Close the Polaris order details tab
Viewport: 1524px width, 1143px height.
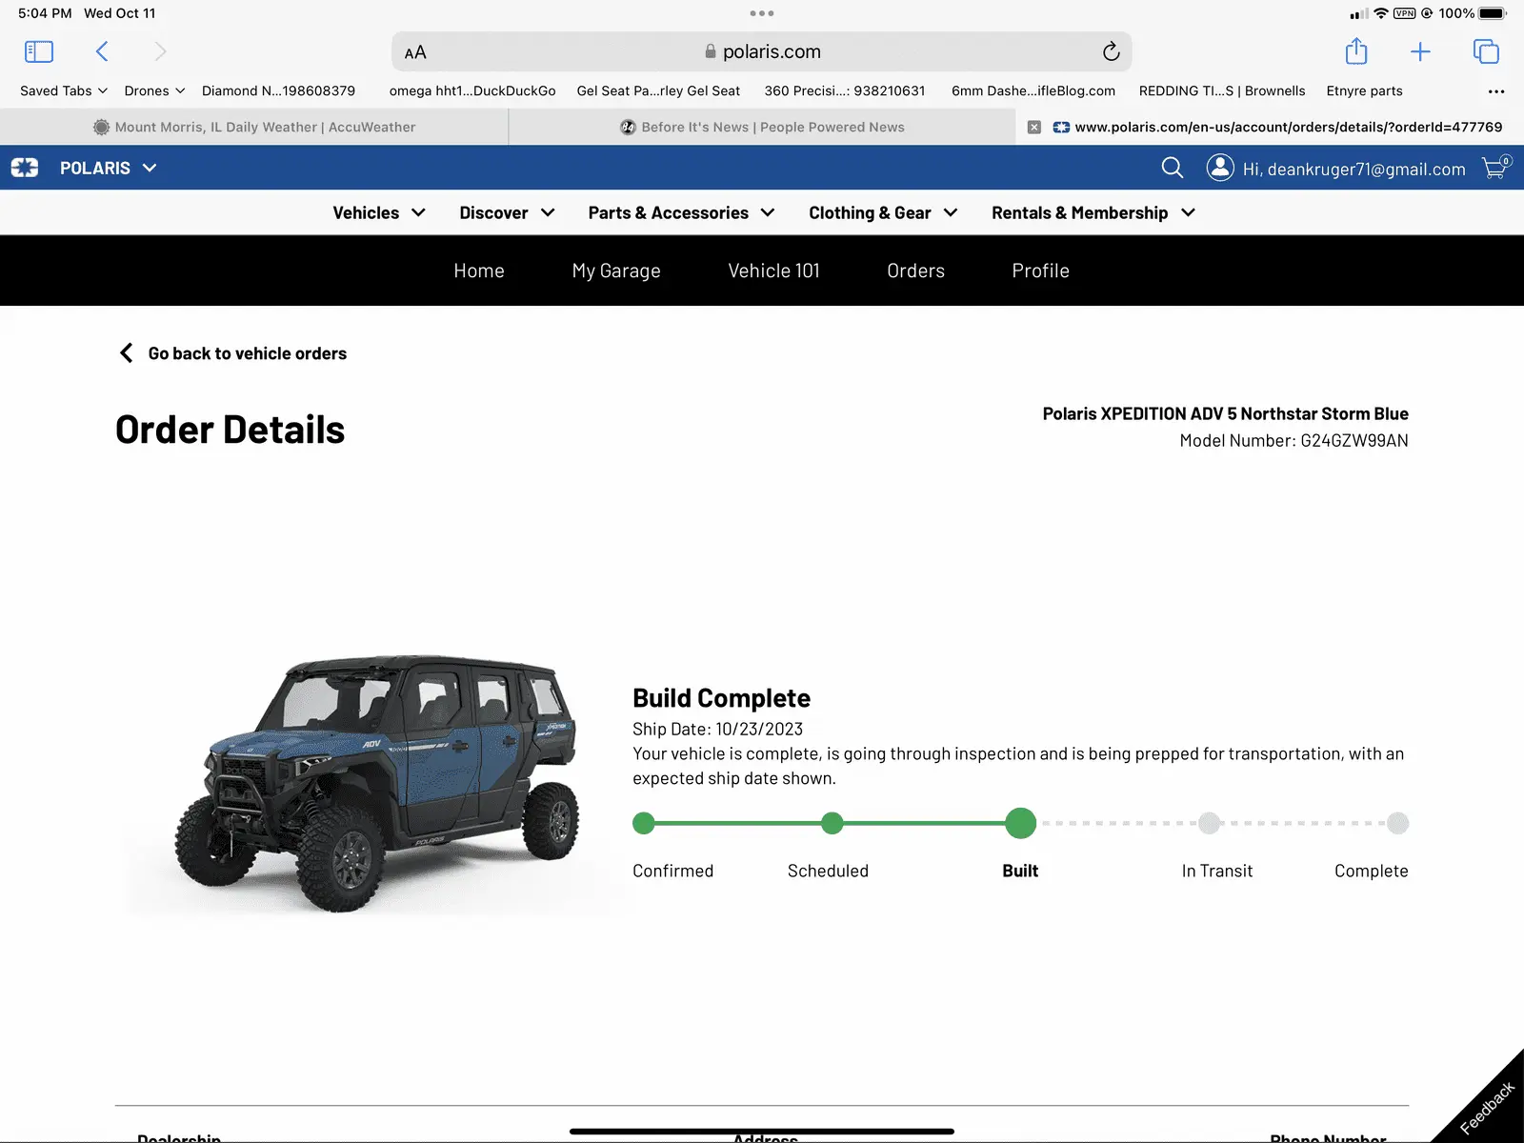point(1034,127)
